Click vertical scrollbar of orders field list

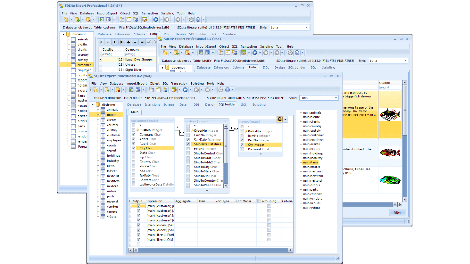pos(226,146)
